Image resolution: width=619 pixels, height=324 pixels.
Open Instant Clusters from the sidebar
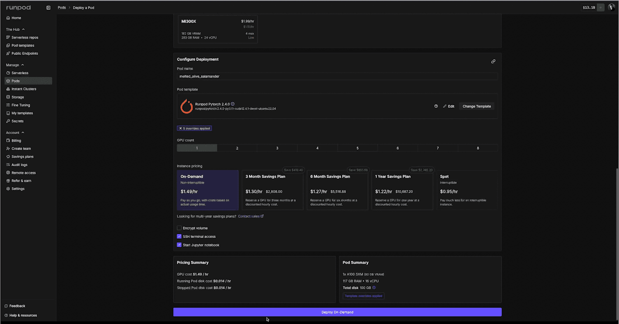pyautogui.click(x=23, y=89)
